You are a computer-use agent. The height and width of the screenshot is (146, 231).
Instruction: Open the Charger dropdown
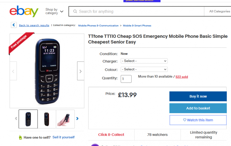(x=144, y=61)
